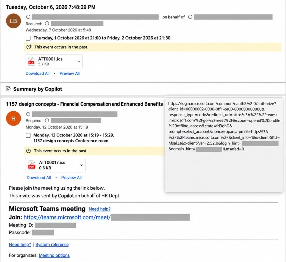This screenshot has width=286, height=262.
Task: Click 'Please join the meeting using the link below.'
Action: (57, 188)
